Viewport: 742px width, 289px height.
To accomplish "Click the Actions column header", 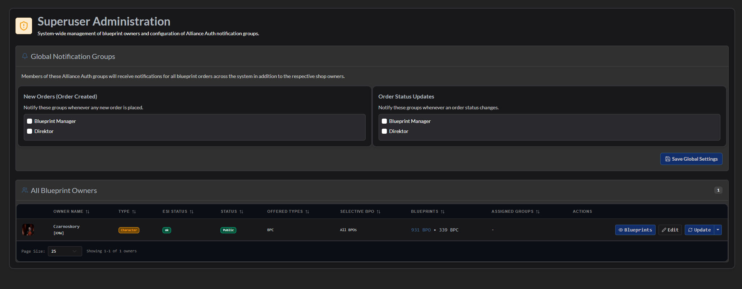I will [x=582, y=211].
